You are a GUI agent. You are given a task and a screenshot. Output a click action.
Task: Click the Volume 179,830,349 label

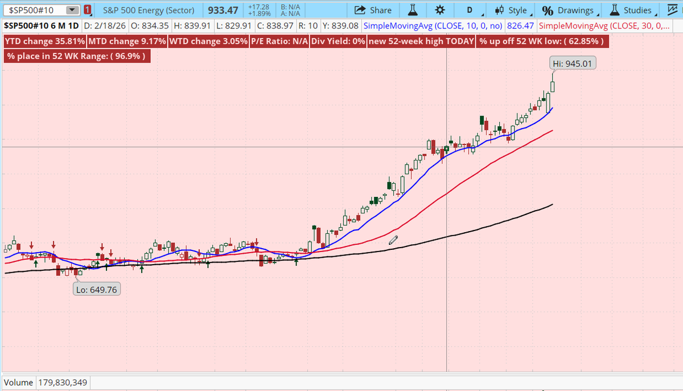tap(46, 382)
